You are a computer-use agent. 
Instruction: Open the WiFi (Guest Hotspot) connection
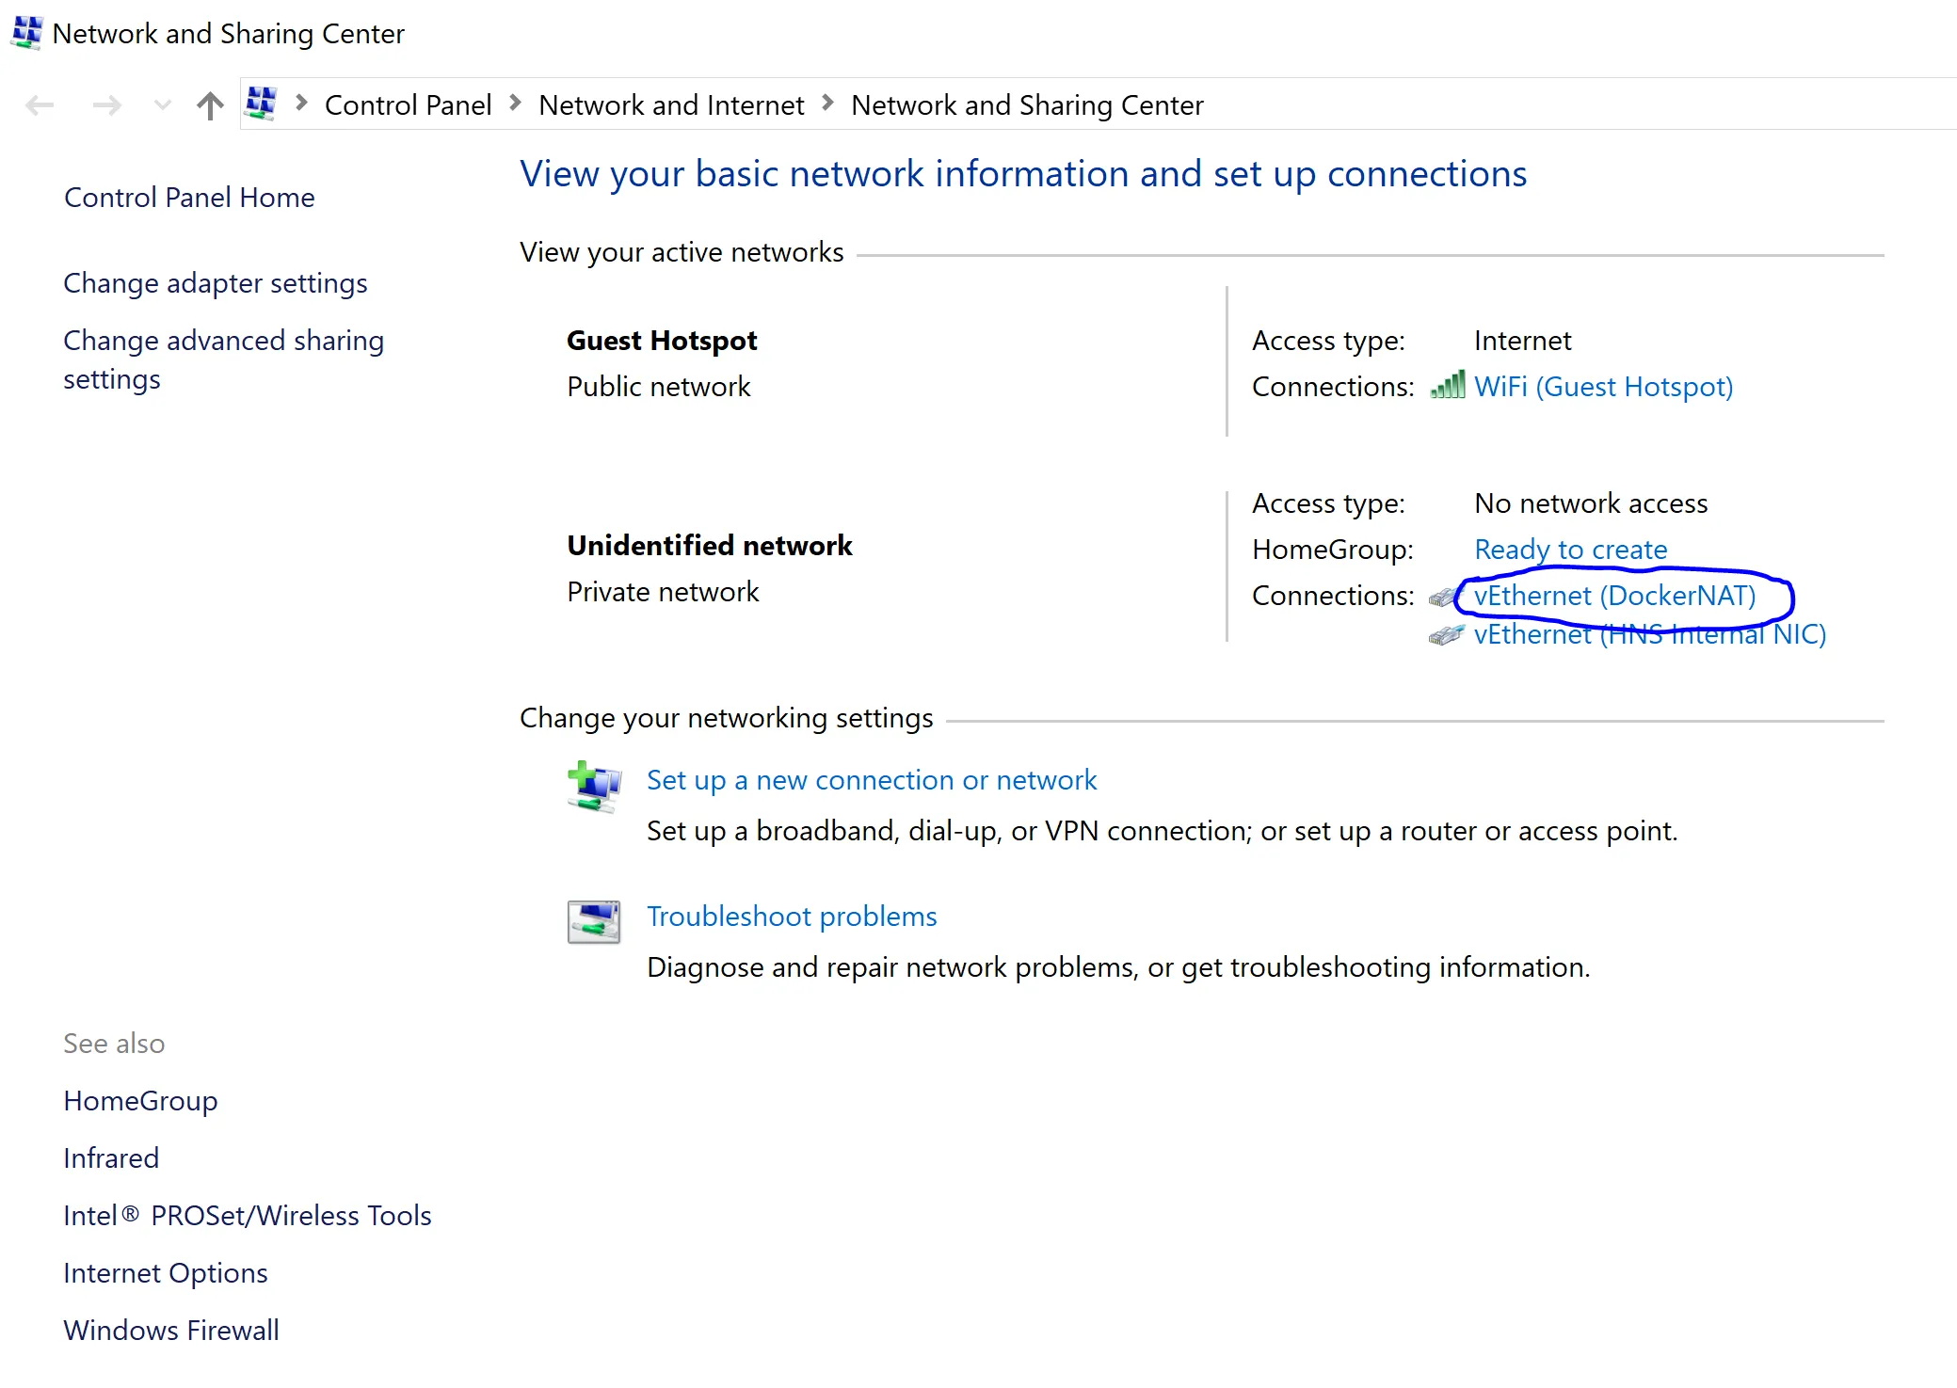pos(1603,387)
